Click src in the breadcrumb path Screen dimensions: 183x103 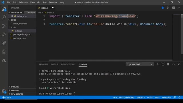point(40,13)
